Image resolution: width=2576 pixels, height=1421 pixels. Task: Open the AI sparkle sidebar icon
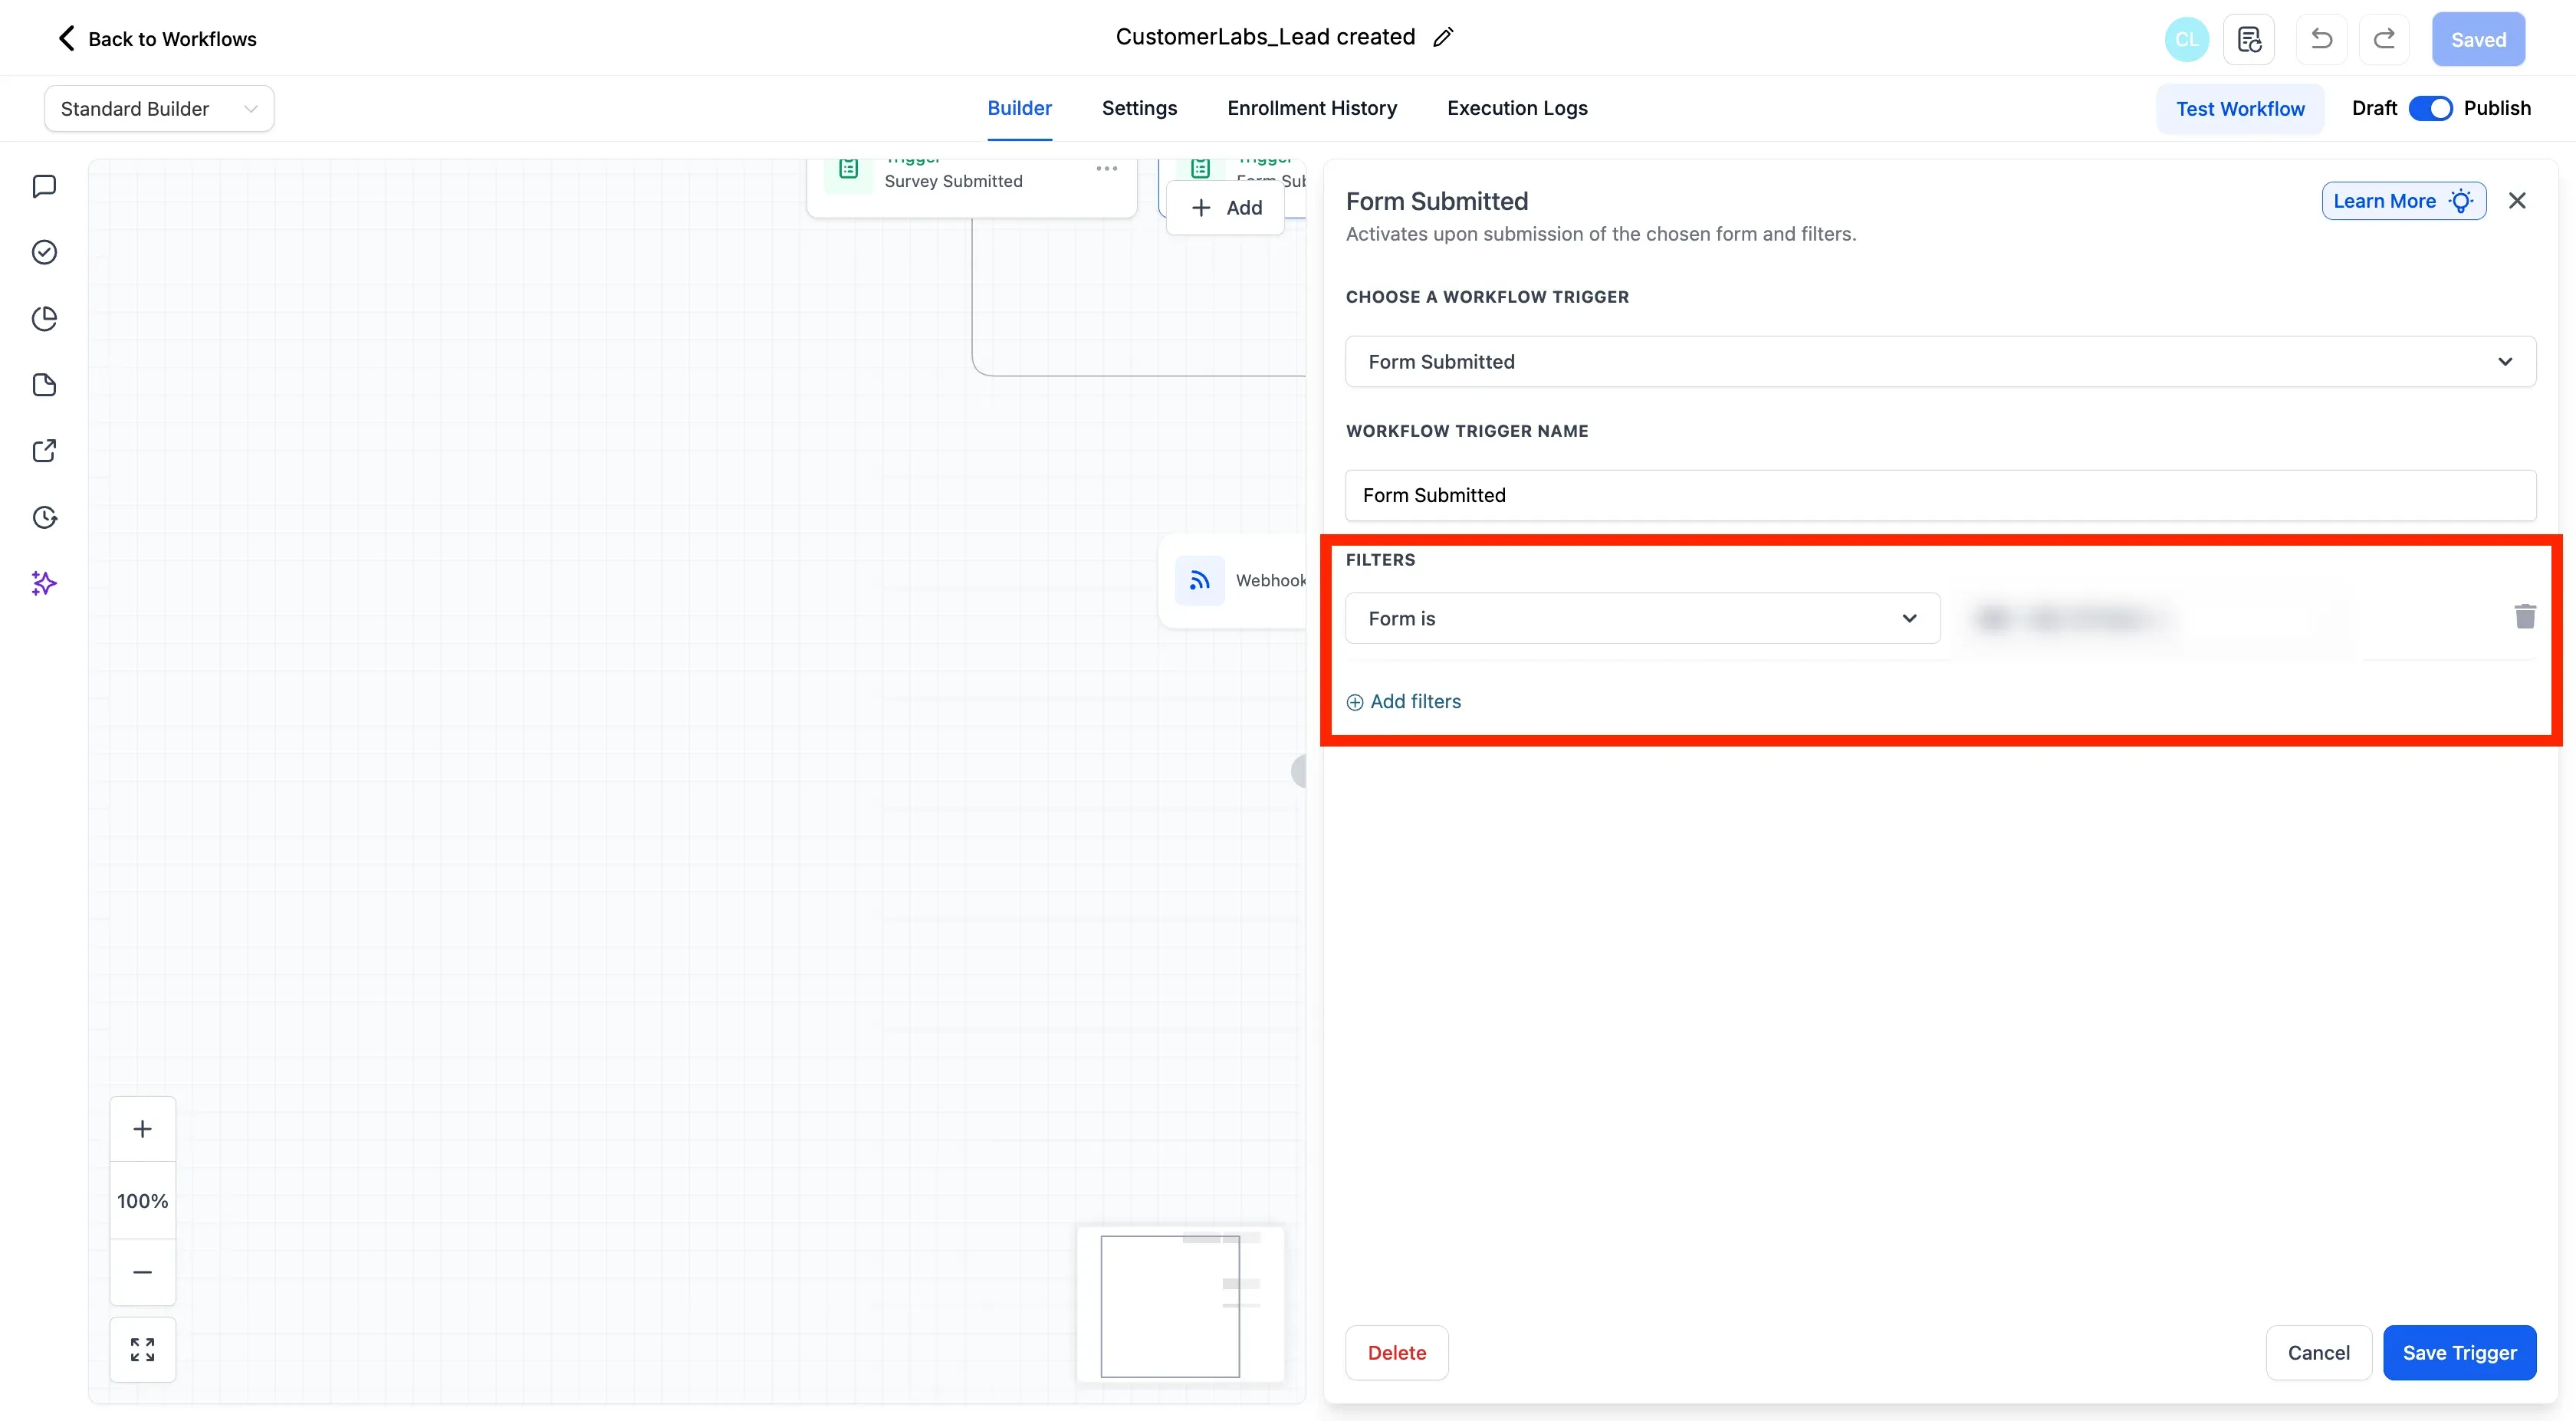(x=44, y=583)
